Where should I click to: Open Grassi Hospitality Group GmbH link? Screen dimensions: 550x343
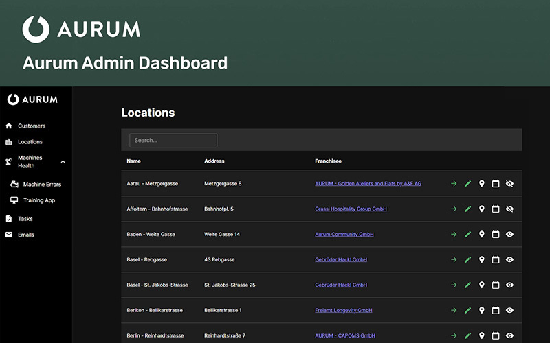tap(351, 209)
